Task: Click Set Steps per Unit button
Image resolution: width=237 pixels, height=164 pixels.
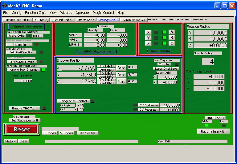Action: point(24,120)
